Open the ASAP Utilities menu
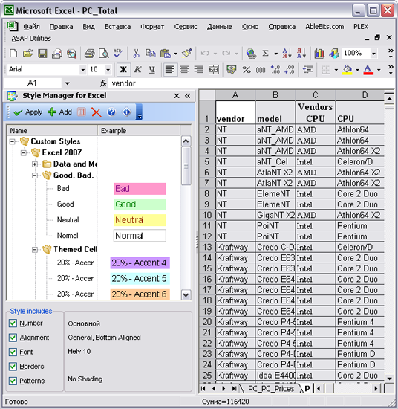This screenshot has height=409, width=398. pyautogui.click(x=31, y=39)
